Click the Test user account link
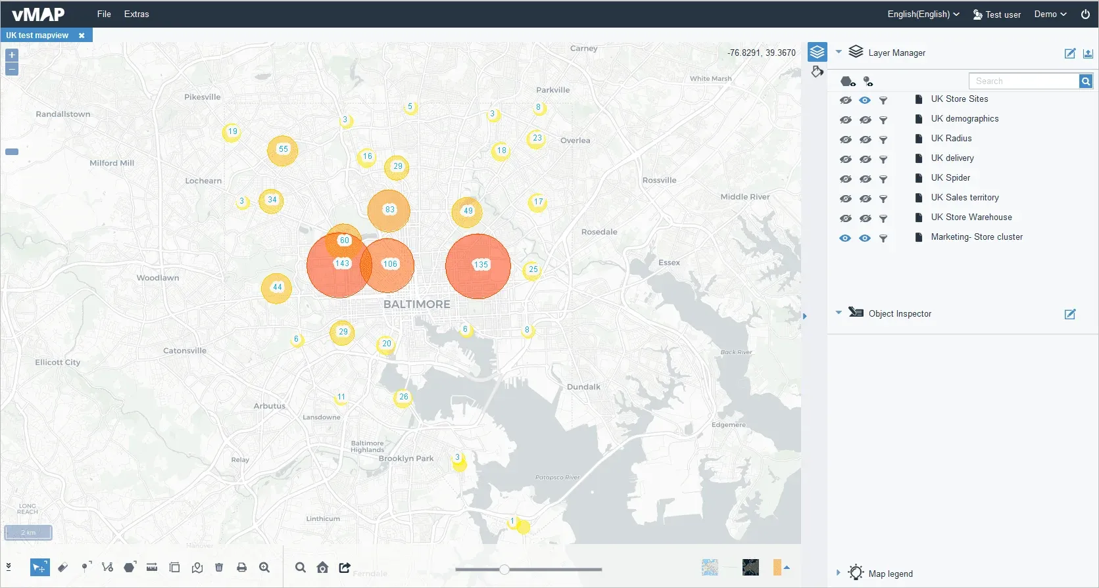The image size is (1099, 588). (997, 14)
